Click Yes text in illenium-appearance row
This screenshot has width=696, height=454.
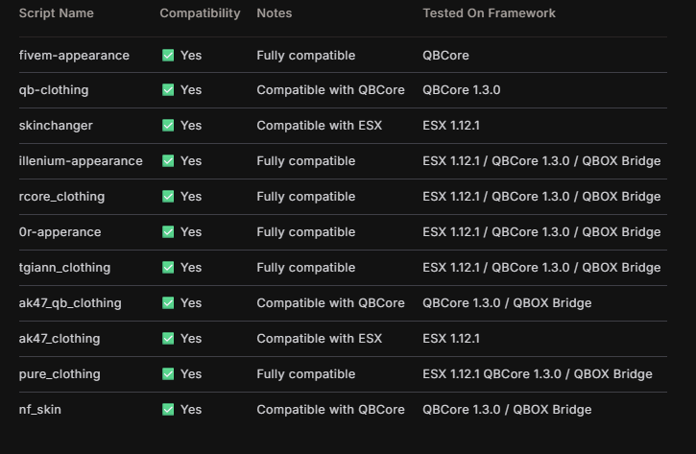(x=191, y=161)
